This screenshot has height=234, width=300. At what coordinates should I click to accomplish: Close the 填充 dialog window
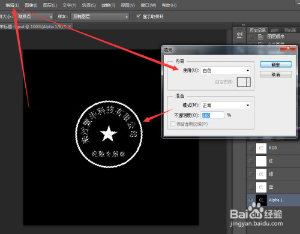(288, 49)
